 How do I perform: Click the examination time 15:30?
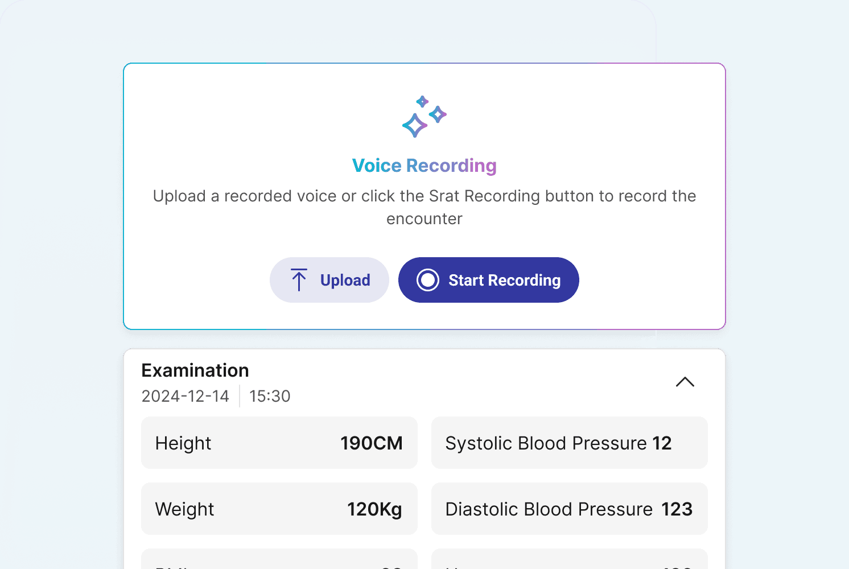270,396
